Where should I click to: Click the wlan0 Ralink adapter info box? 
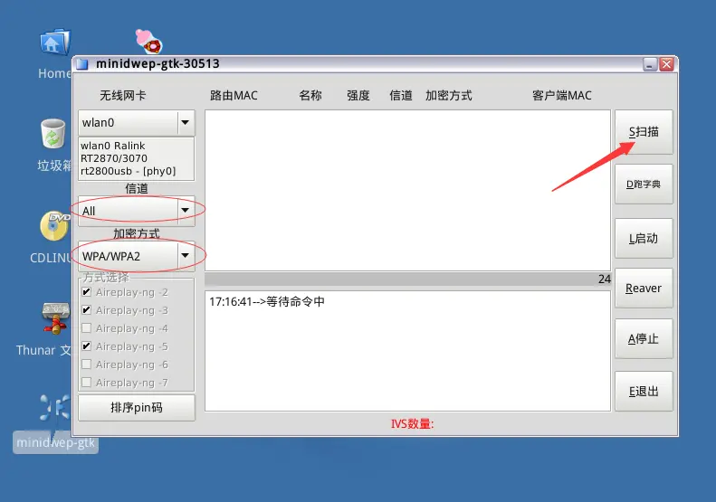(x=137, y=158)
